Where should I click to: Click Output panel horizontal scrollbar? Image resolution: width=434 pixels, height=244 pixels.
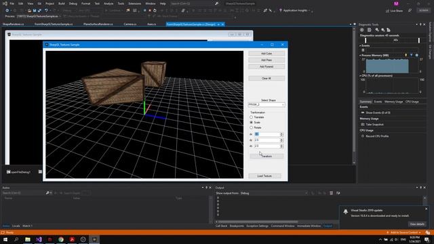tap(258, 222)
